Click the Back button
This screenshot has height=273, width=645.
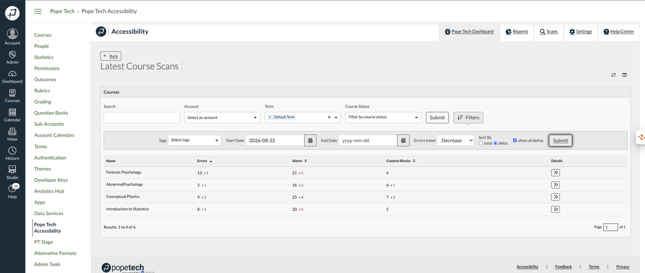point(111,56)
